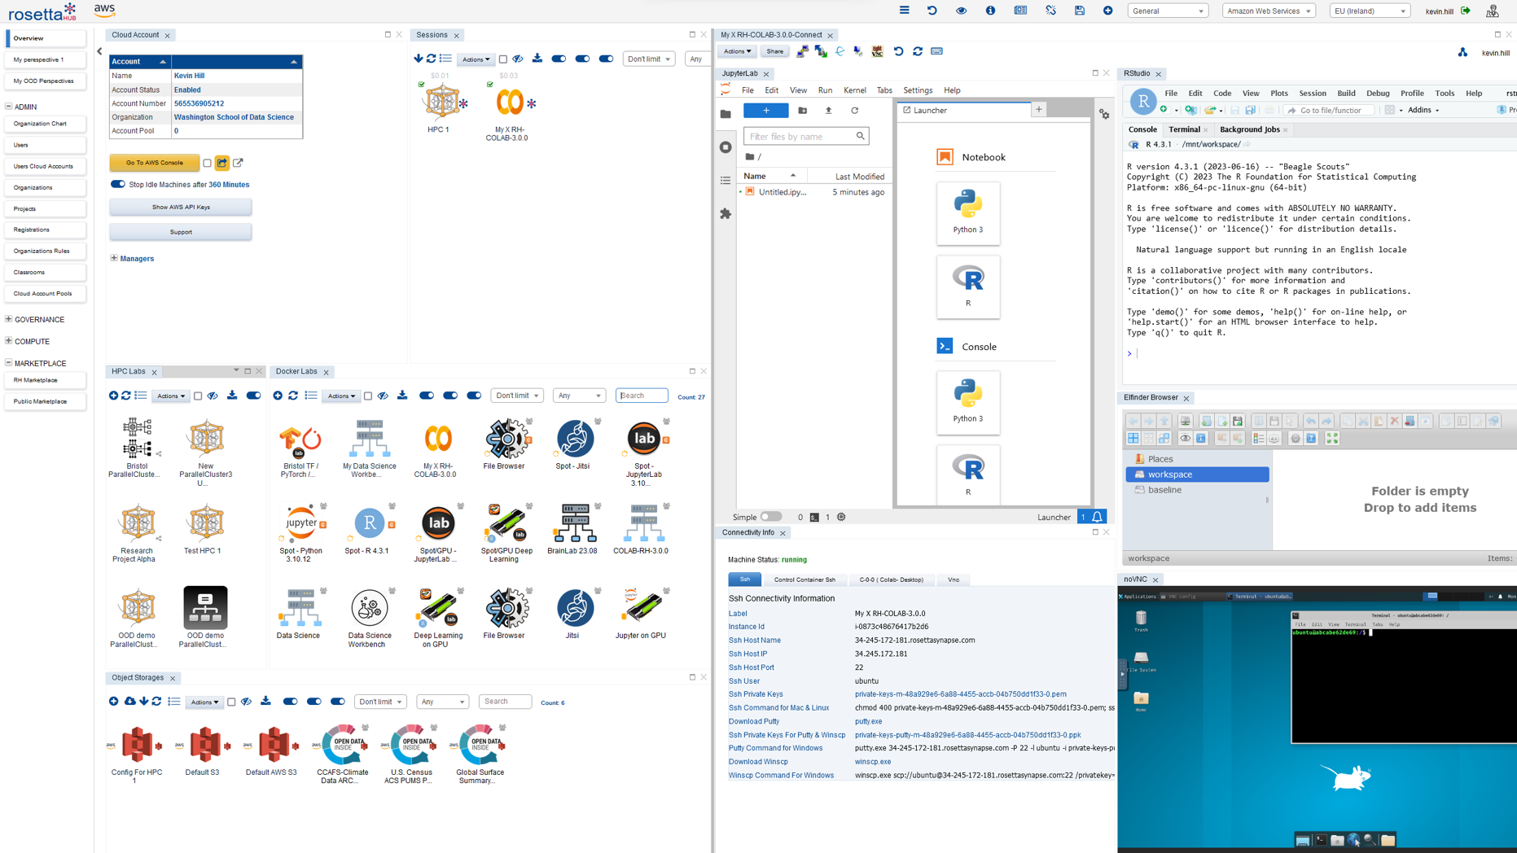Click the Filter files by name field

point(802,136)
